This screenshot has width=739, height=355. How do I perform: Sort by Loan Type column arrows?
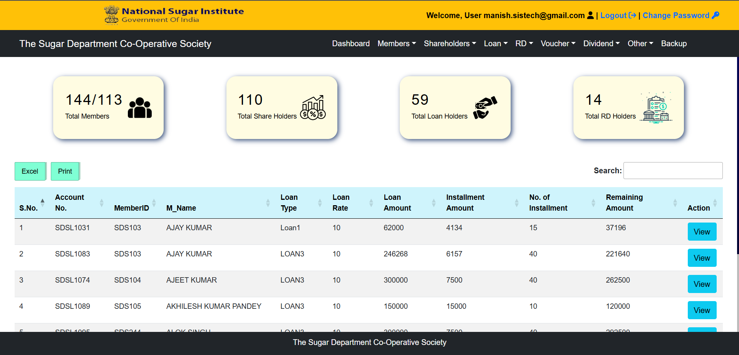tap(320, 203)
